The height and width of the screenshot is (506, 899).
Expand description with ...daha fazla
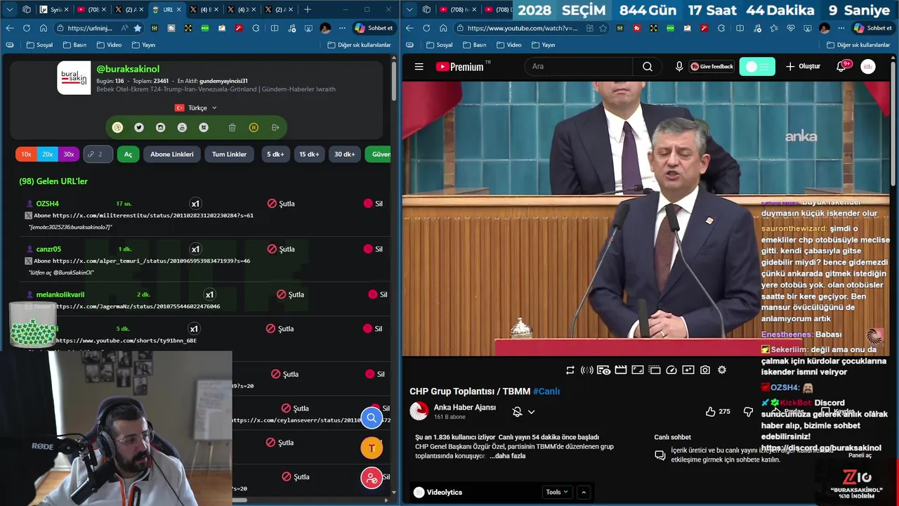(507, 456)
